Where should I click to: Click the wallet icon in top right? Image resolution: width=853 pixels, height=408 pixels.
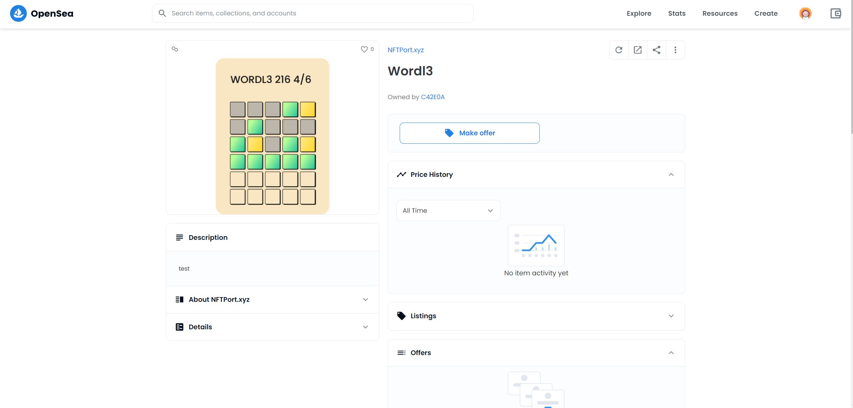[836, 13]
